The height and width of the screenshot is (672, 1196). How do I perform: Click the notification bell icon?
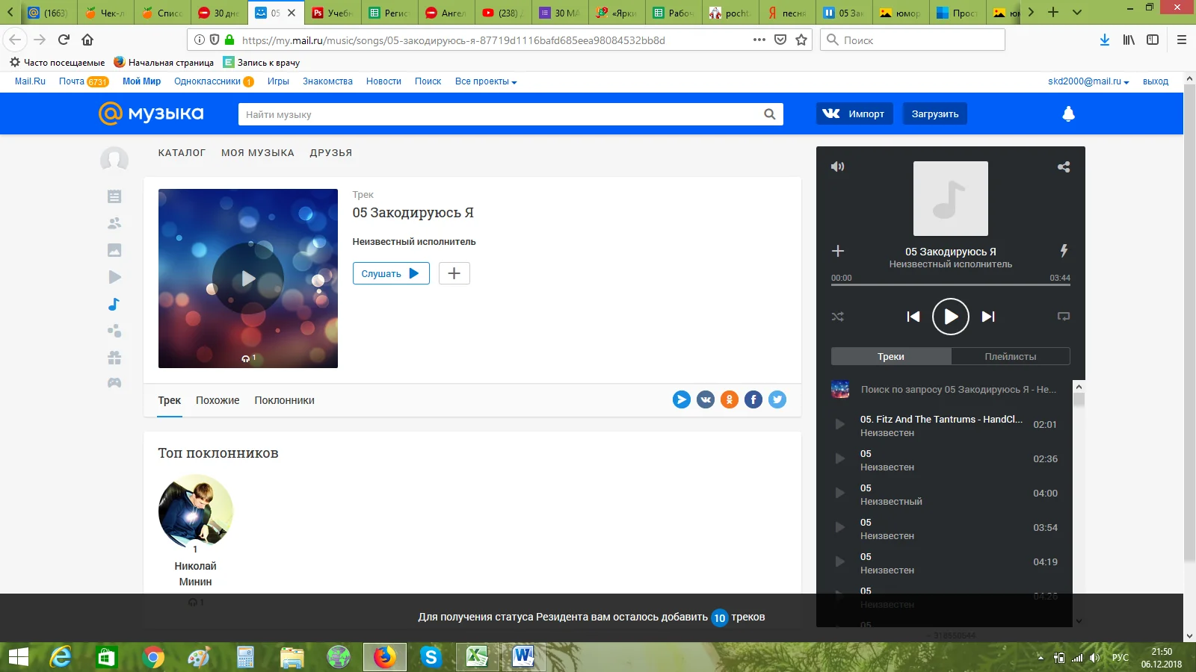1068,113
